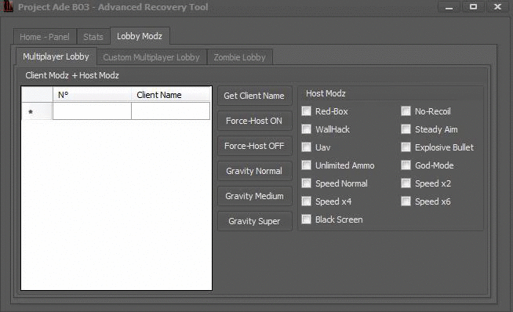Turn Force-Host OFF
The image size is (513, 312).
point(254,146)
